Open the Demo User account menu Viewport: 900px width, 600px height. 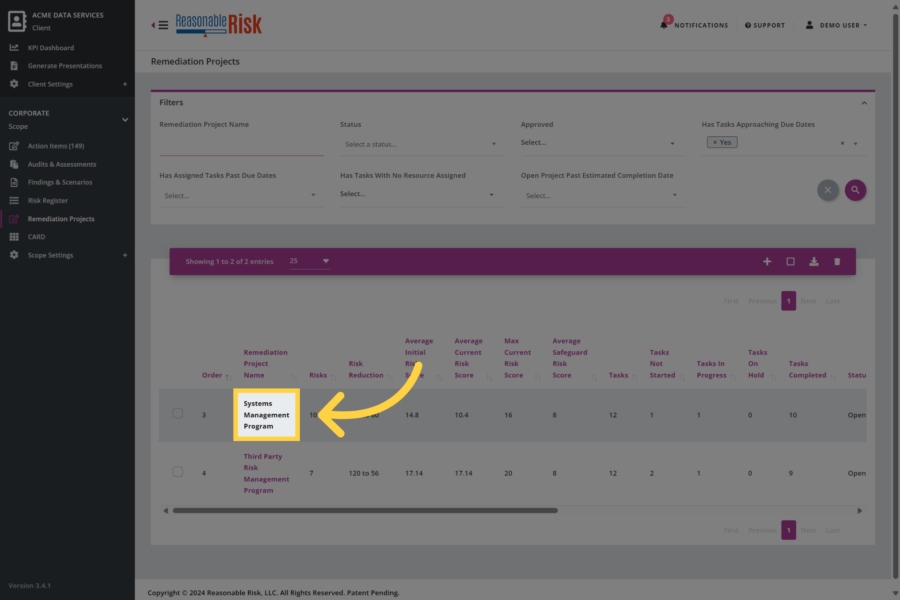click(x=836, y=25)
